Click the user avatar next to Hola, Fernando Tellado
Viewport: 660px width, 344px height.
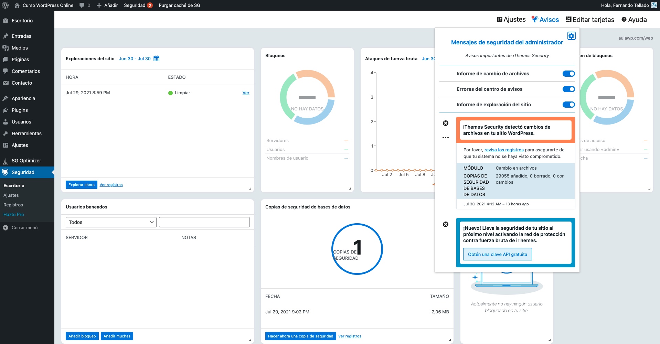pyautogui.click(x=654, y=5)
